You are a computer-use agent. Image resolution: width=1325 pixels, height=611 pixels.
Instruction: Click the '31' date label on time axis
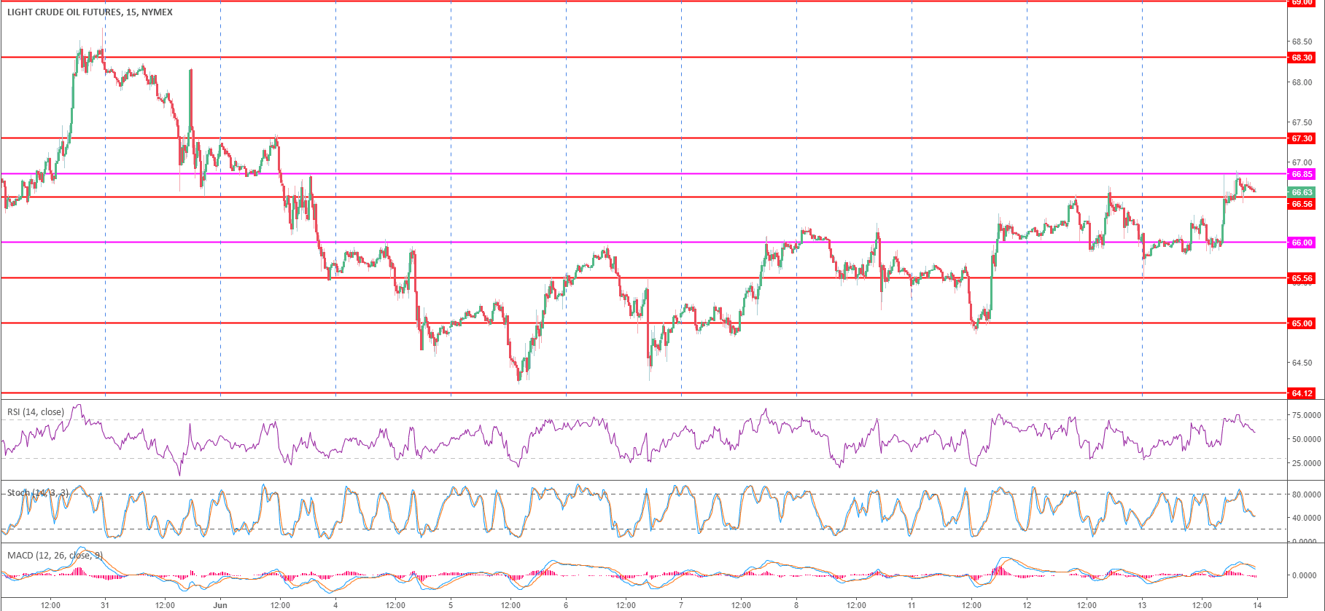tap(105, 604)
